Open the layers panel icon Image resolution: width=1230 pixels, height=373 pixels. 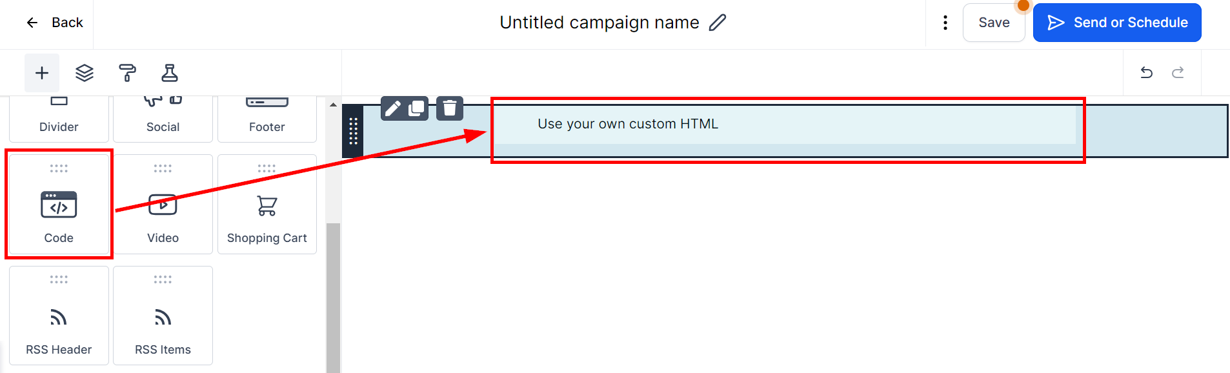tap(85, 73)
